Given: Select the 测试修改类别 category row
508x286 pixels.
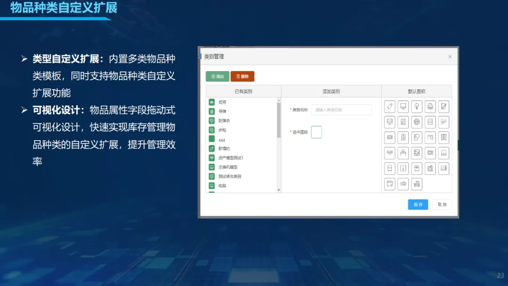Looking at the screenshot, I should pos(242,176).
